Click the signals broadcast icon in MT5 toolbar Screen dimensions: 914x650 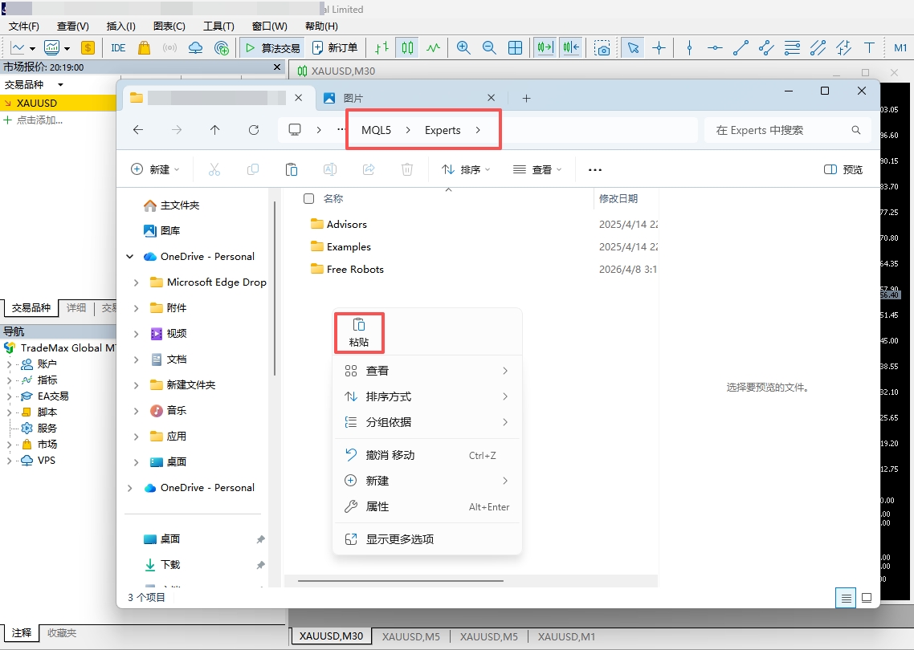pos(169,48)
